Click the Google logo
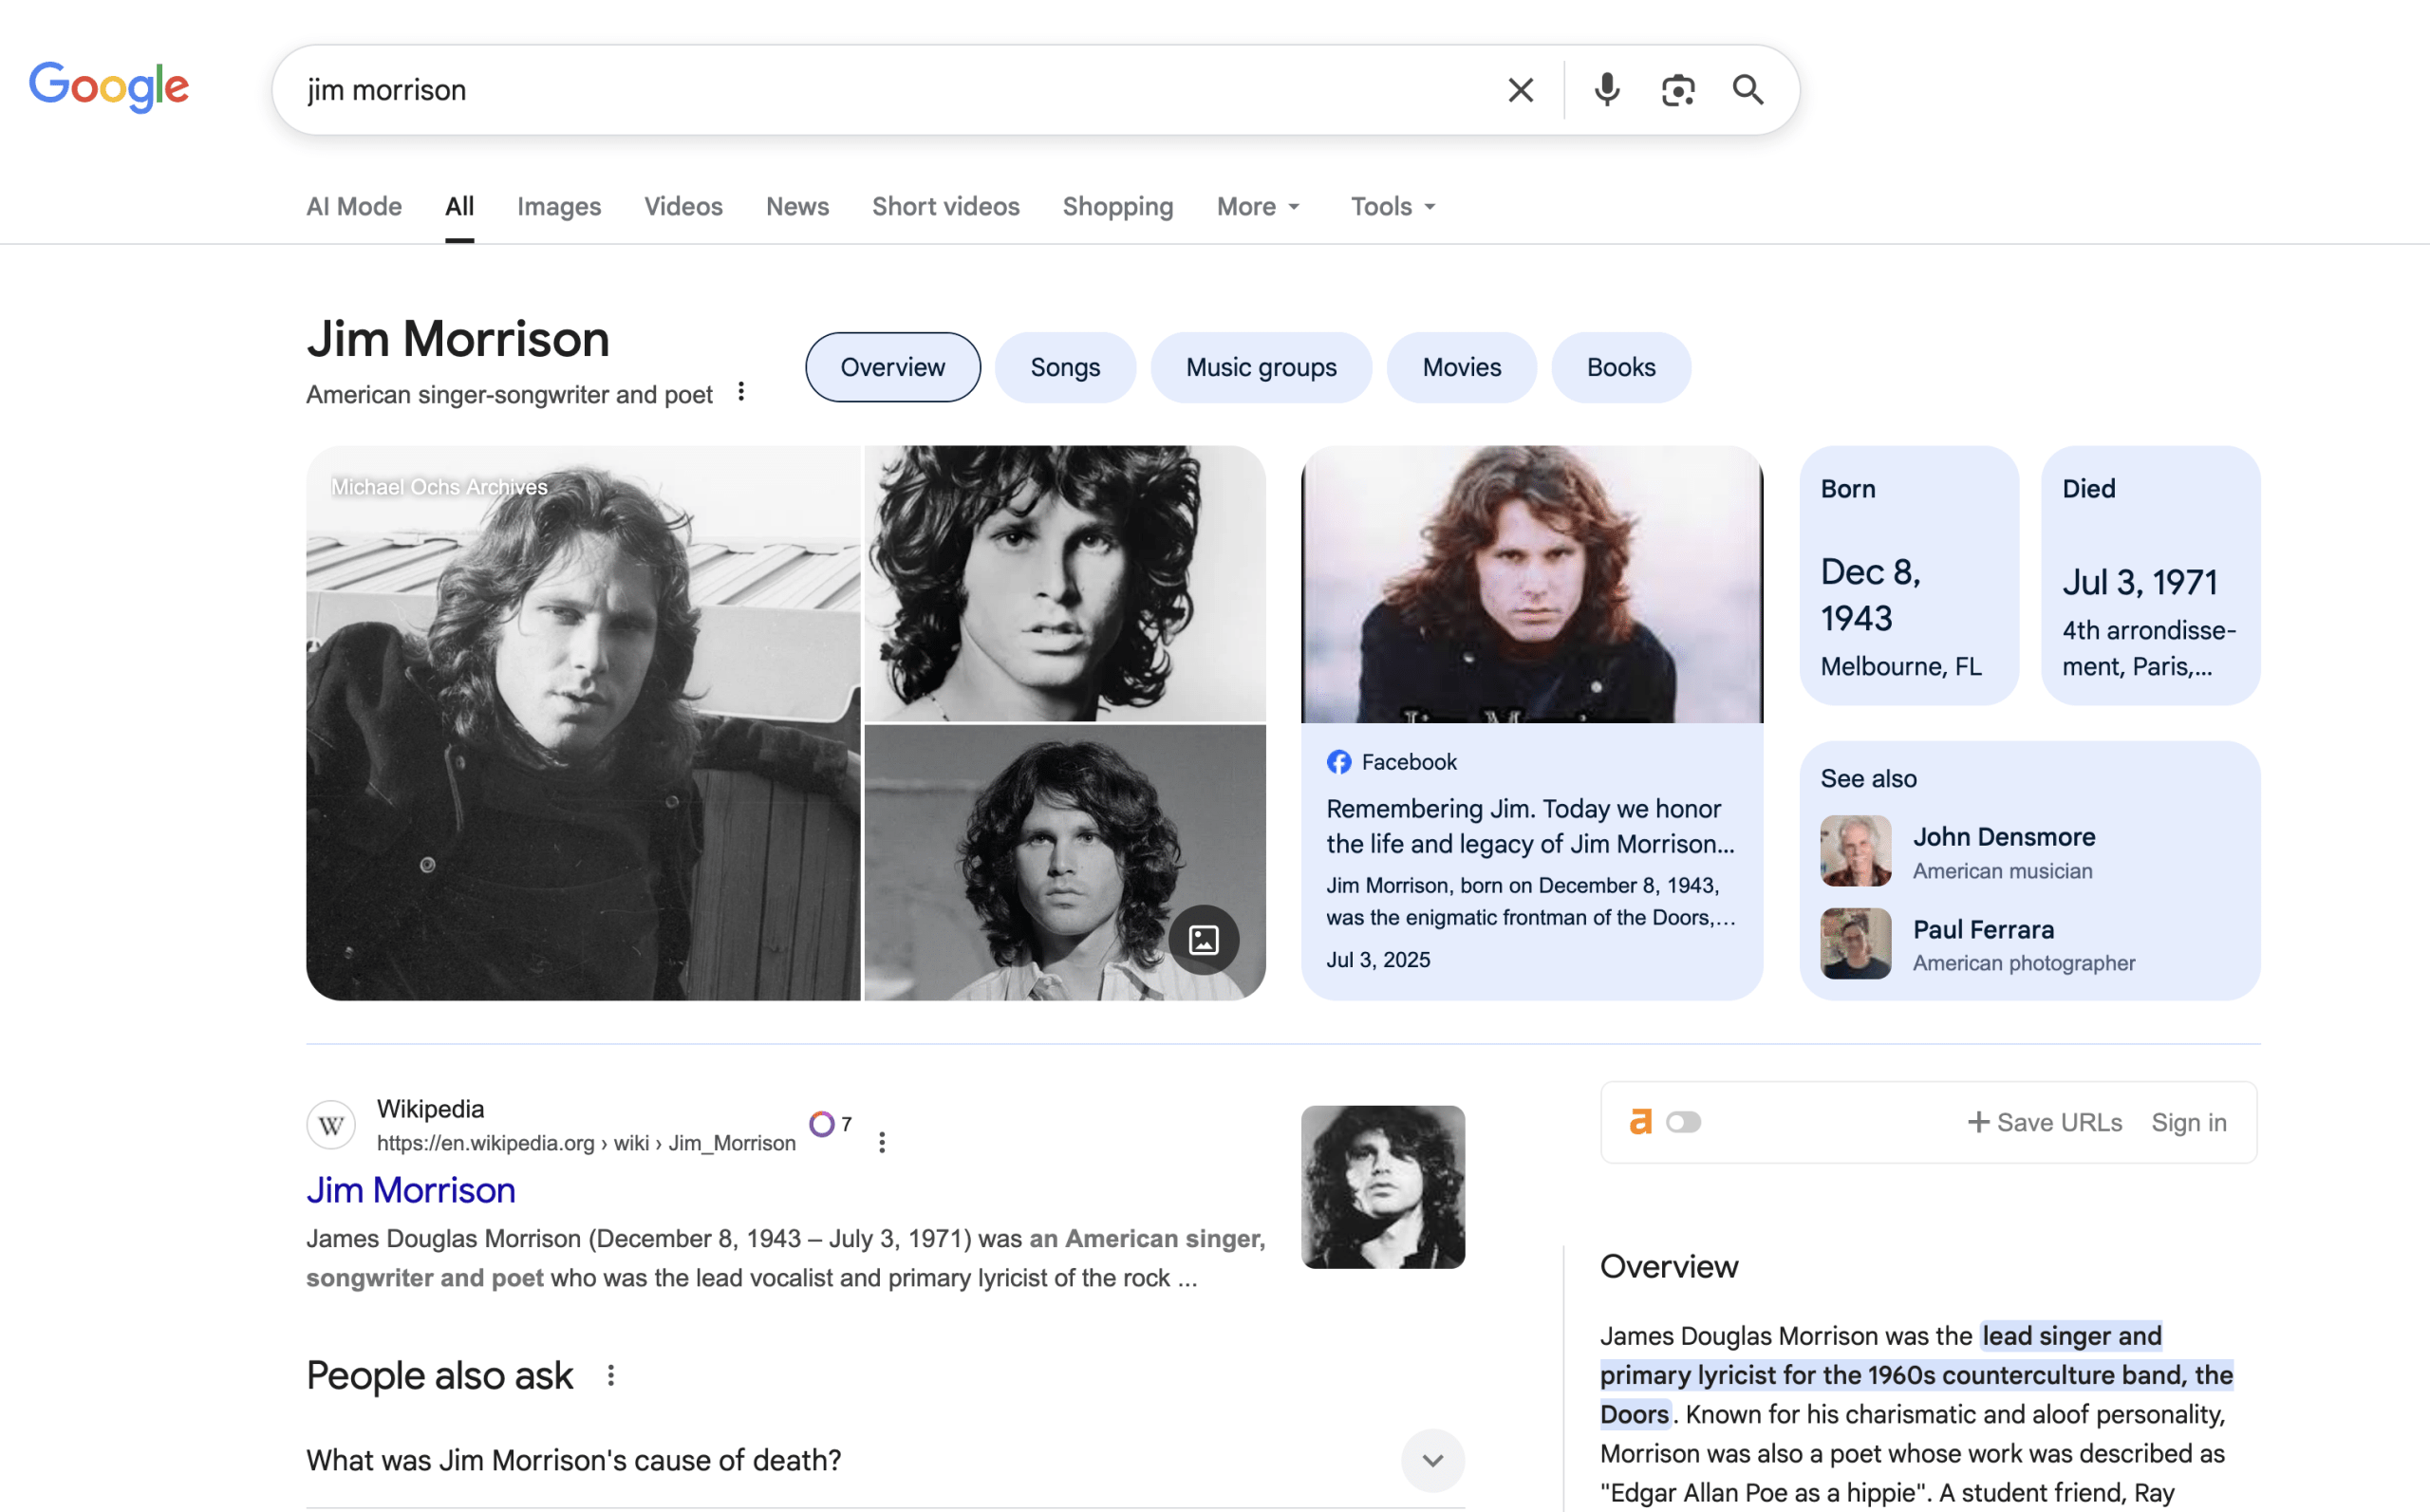The height and width of the screenshot is (1512, 2430). 108,86
